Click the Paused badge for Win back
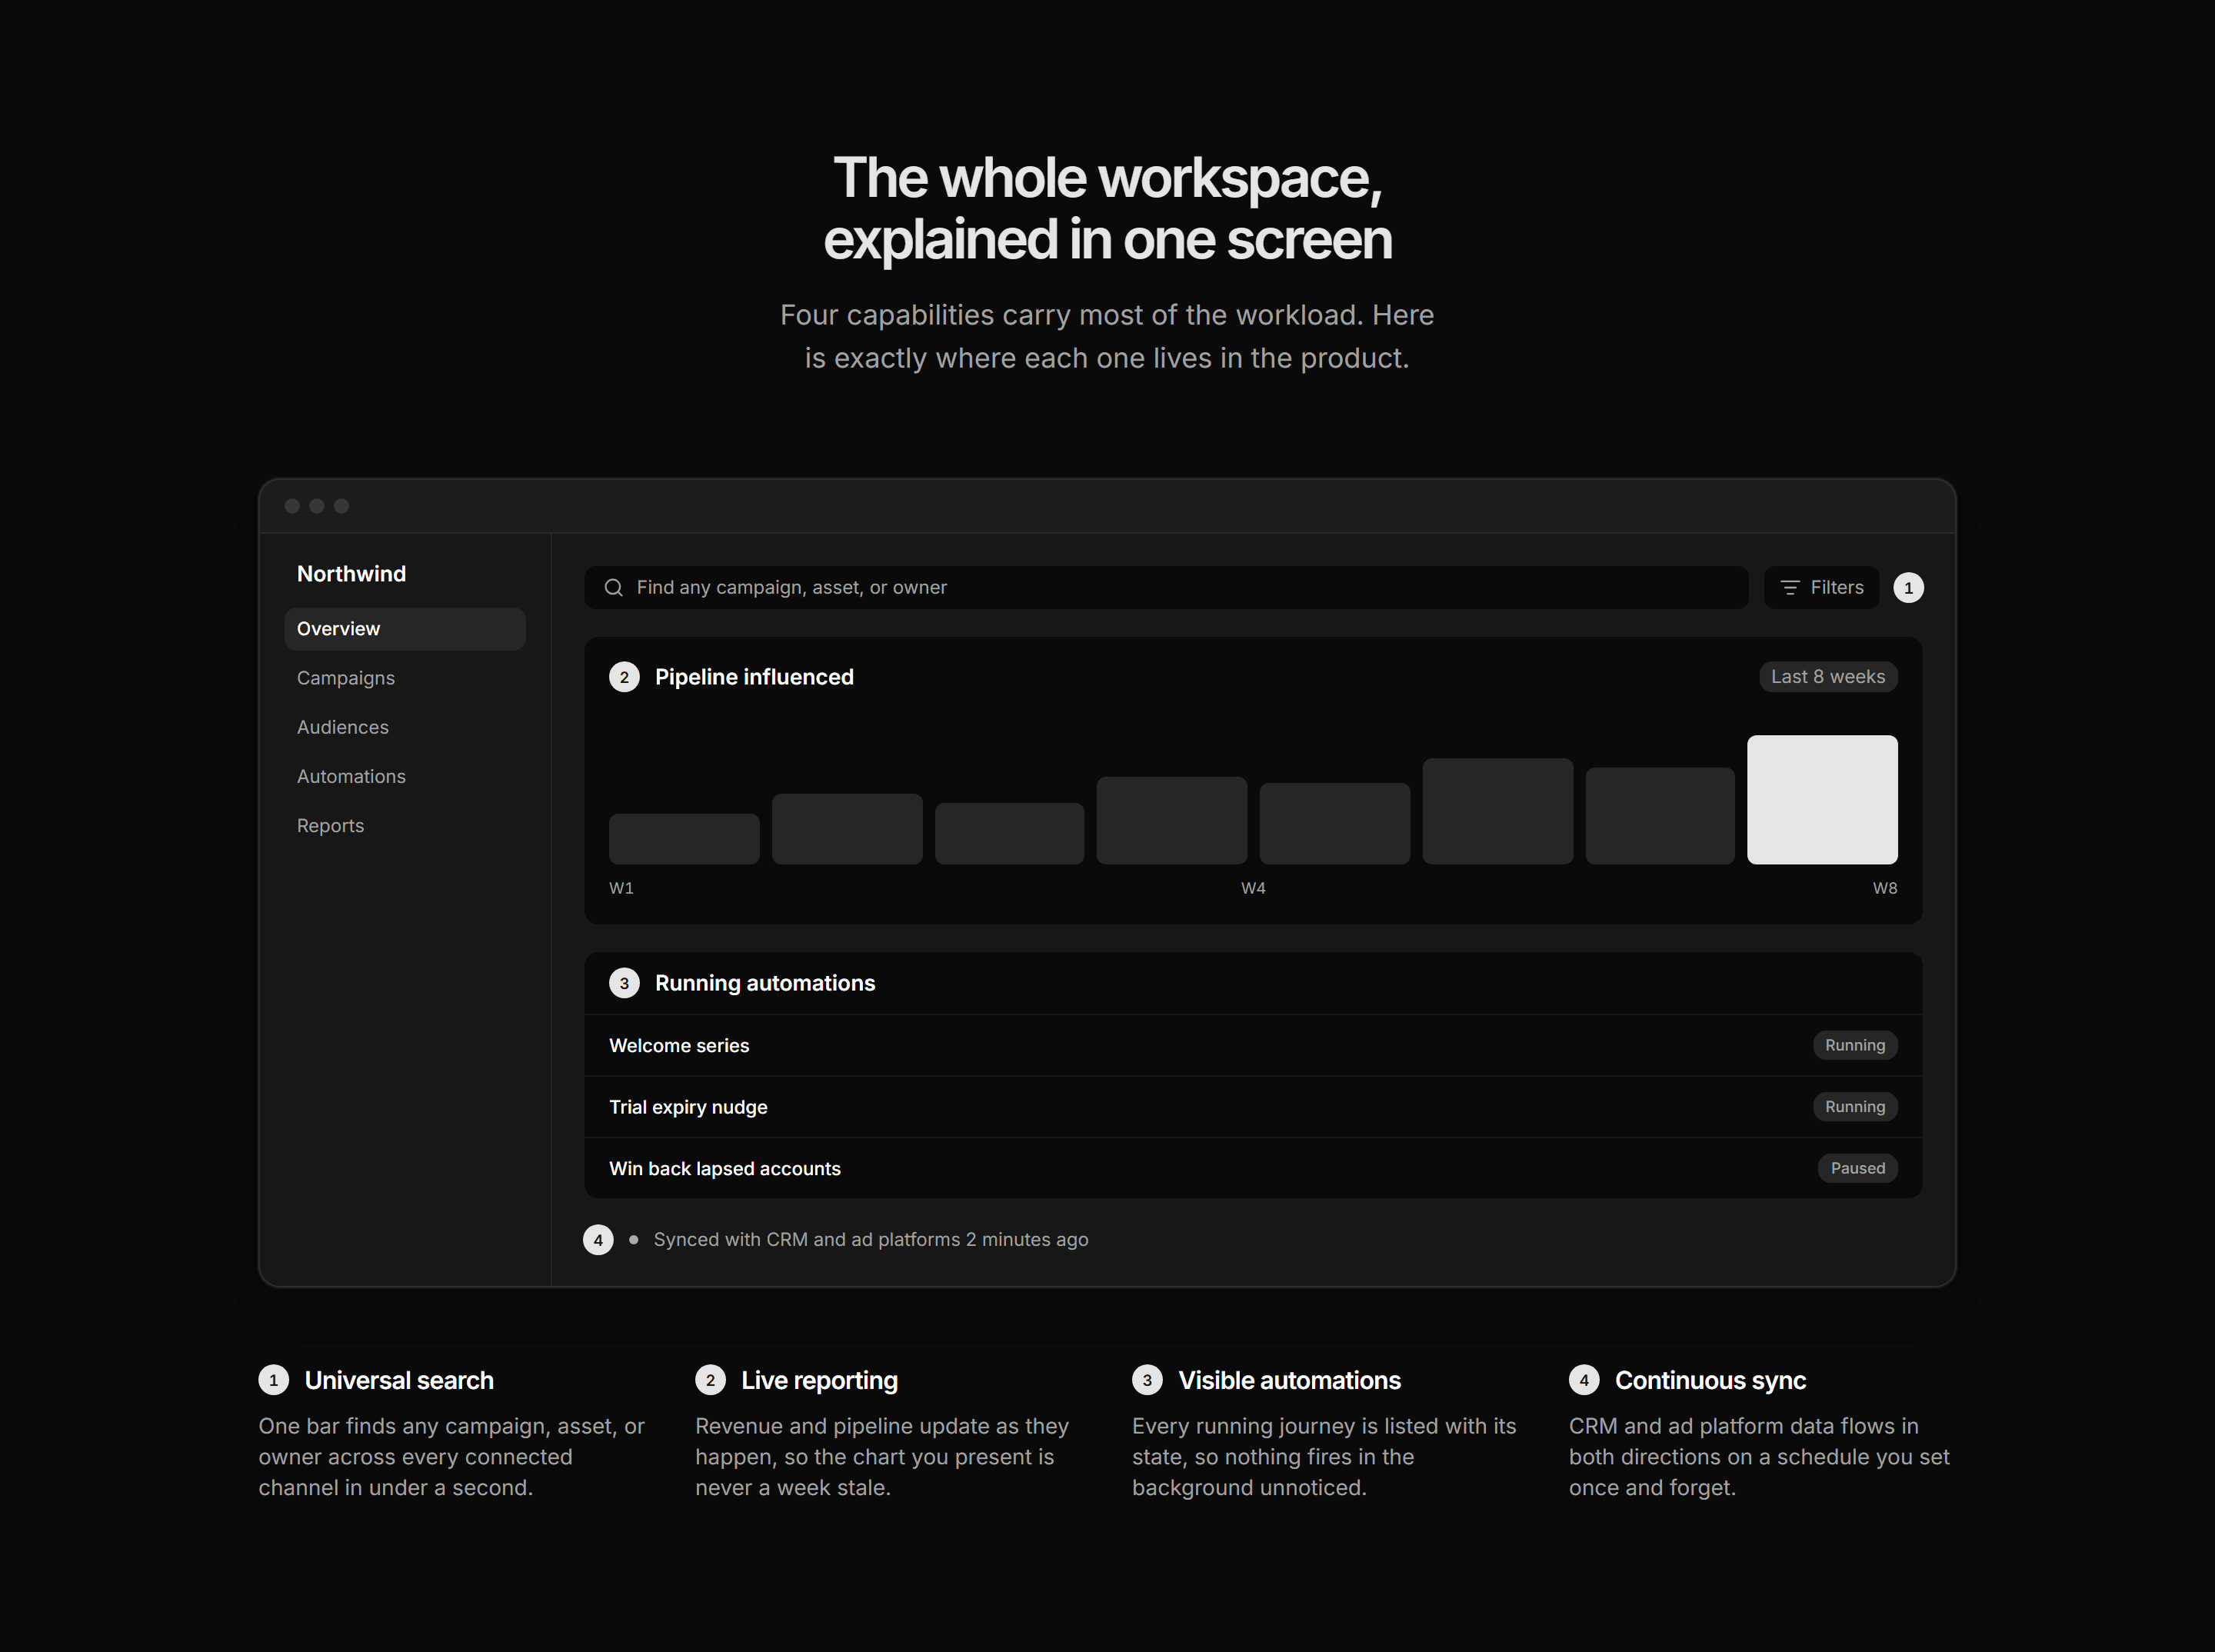Viewport: 2215px width, 1652px height. point(1858,1169)
